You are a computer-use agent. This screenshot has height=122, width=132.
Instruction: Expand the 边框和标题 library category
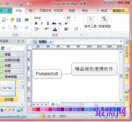12,60
